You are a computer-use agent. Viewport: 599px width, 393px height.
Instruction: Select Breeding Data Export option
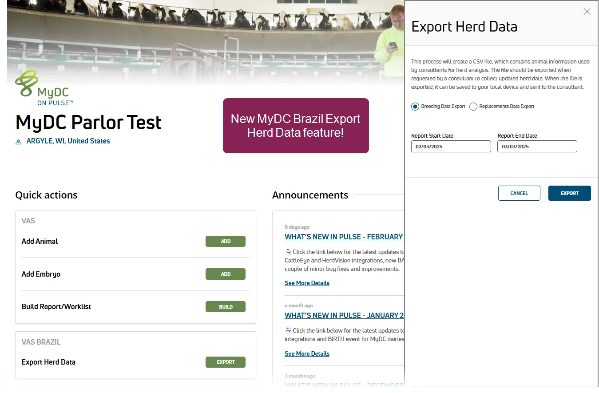pyautogui.click(x=415, y=107)
